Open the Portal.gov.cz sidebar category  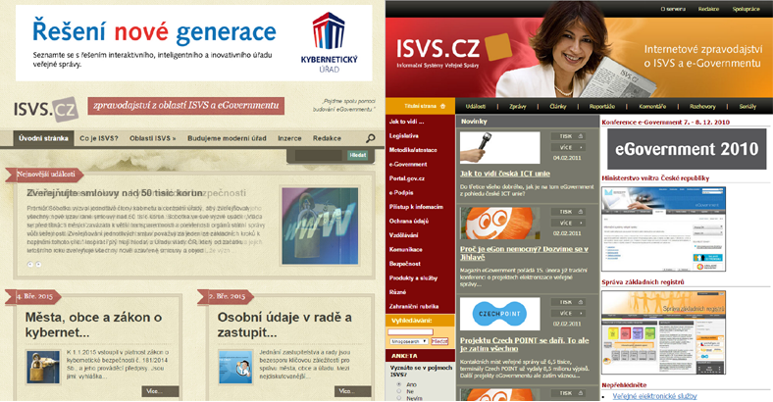coord(407,178)
